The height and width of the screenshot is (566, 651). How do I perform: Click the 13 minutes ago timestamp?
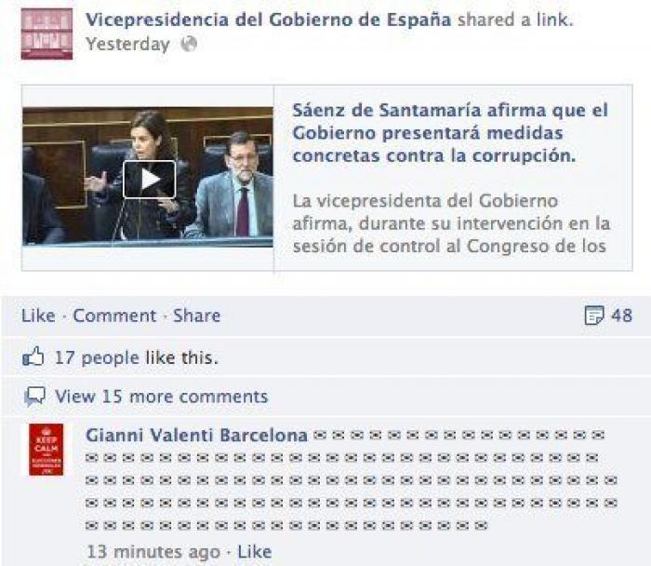coord(153,552)
